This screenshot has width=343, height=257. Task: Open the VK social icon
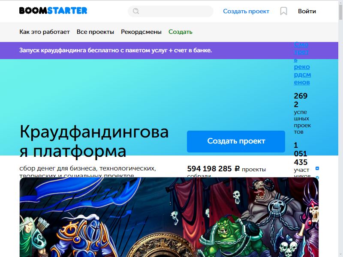(x=317, y=168)
